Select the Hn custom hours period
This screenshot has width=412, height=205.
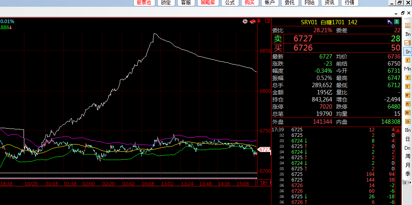pos(408,130)
